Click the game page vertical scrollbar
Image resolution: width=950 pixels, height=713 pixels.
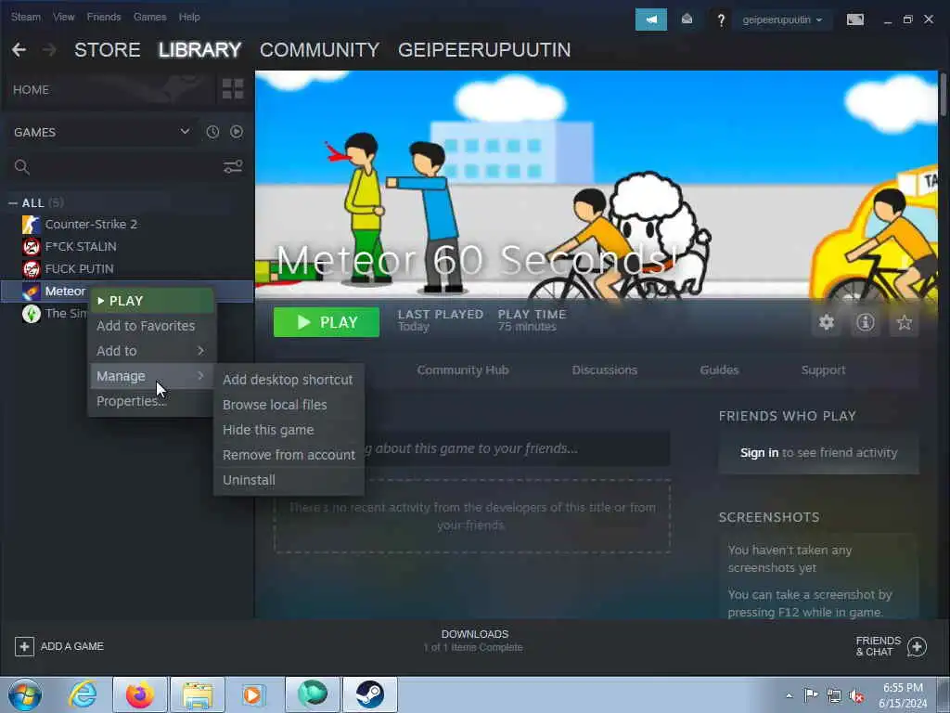tap(944, 94)
